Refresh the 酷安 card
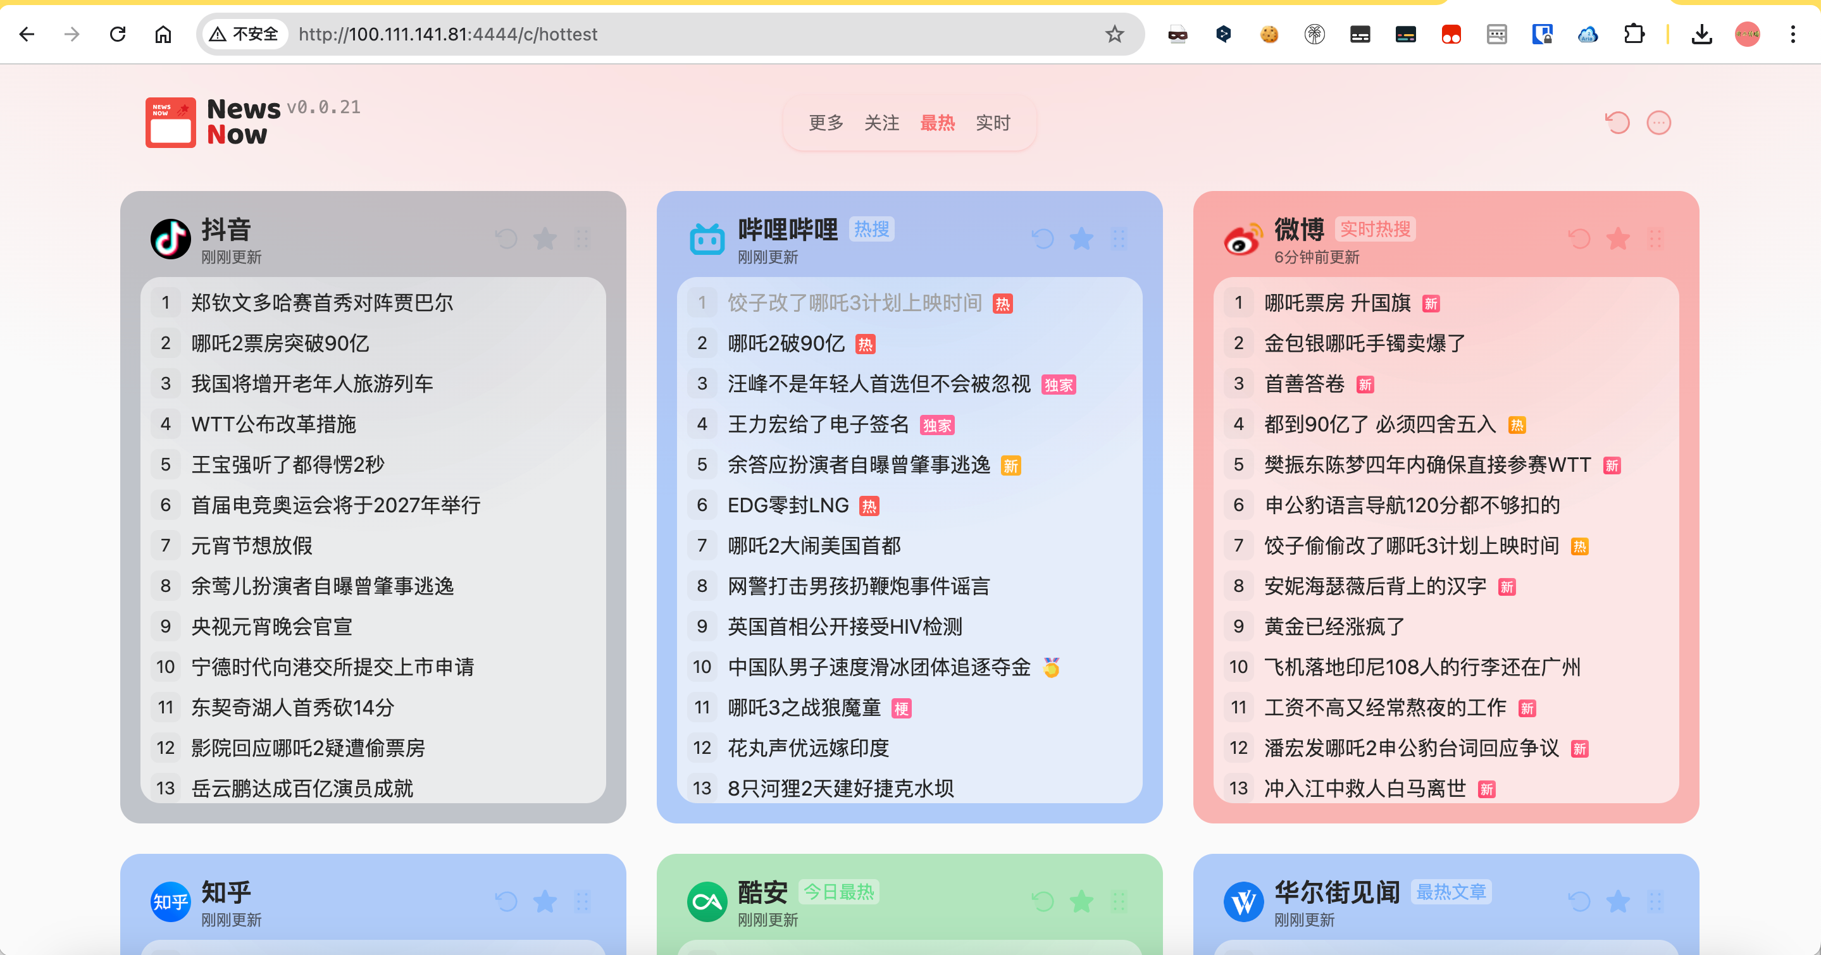Image resolution: width=1821 pixels, height=955 pixels. (x=1043, y=901)
